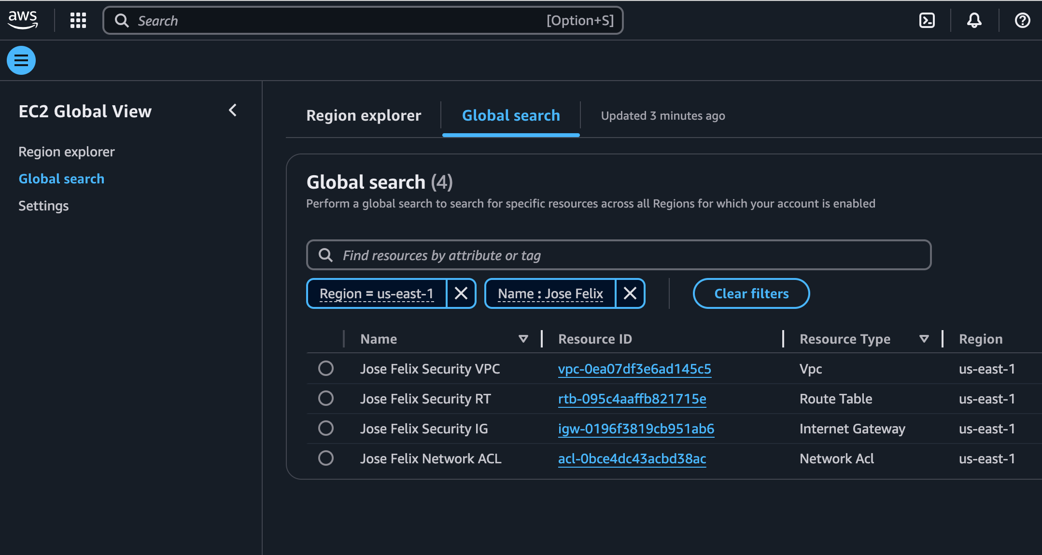The image size is (1042, 555).
Task: Click the magnifier icon in resource filter
Action: (326, 255)
